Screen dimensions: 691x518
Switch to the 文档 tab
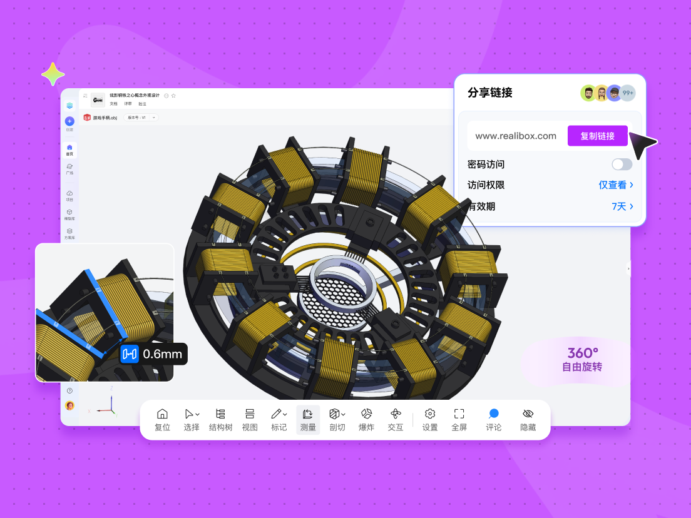coord(114,104)
